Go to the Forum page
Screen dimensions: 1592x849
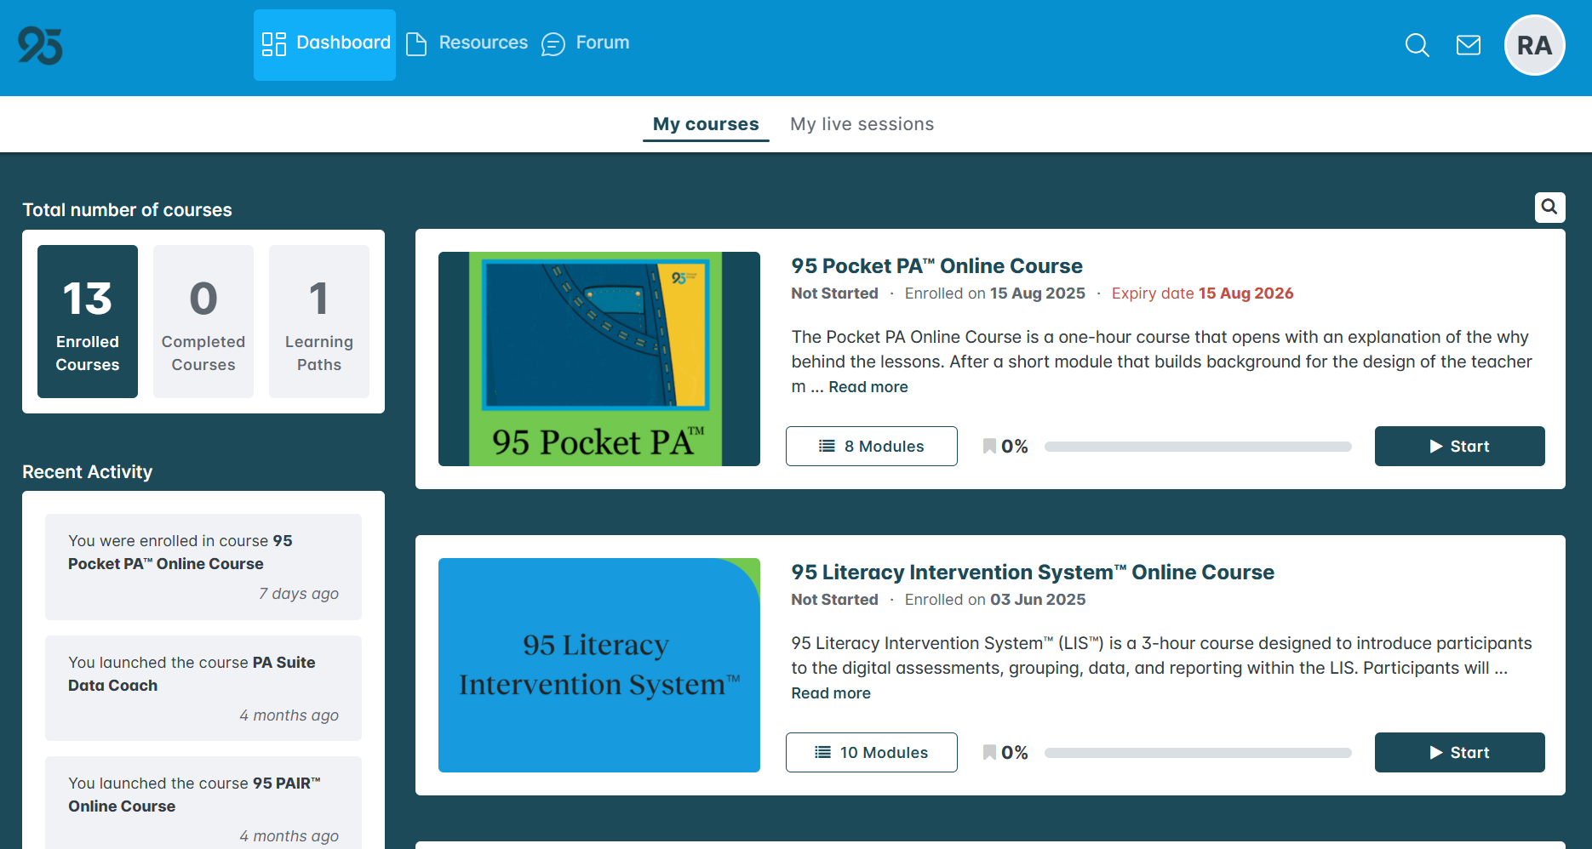pos(586,43)
